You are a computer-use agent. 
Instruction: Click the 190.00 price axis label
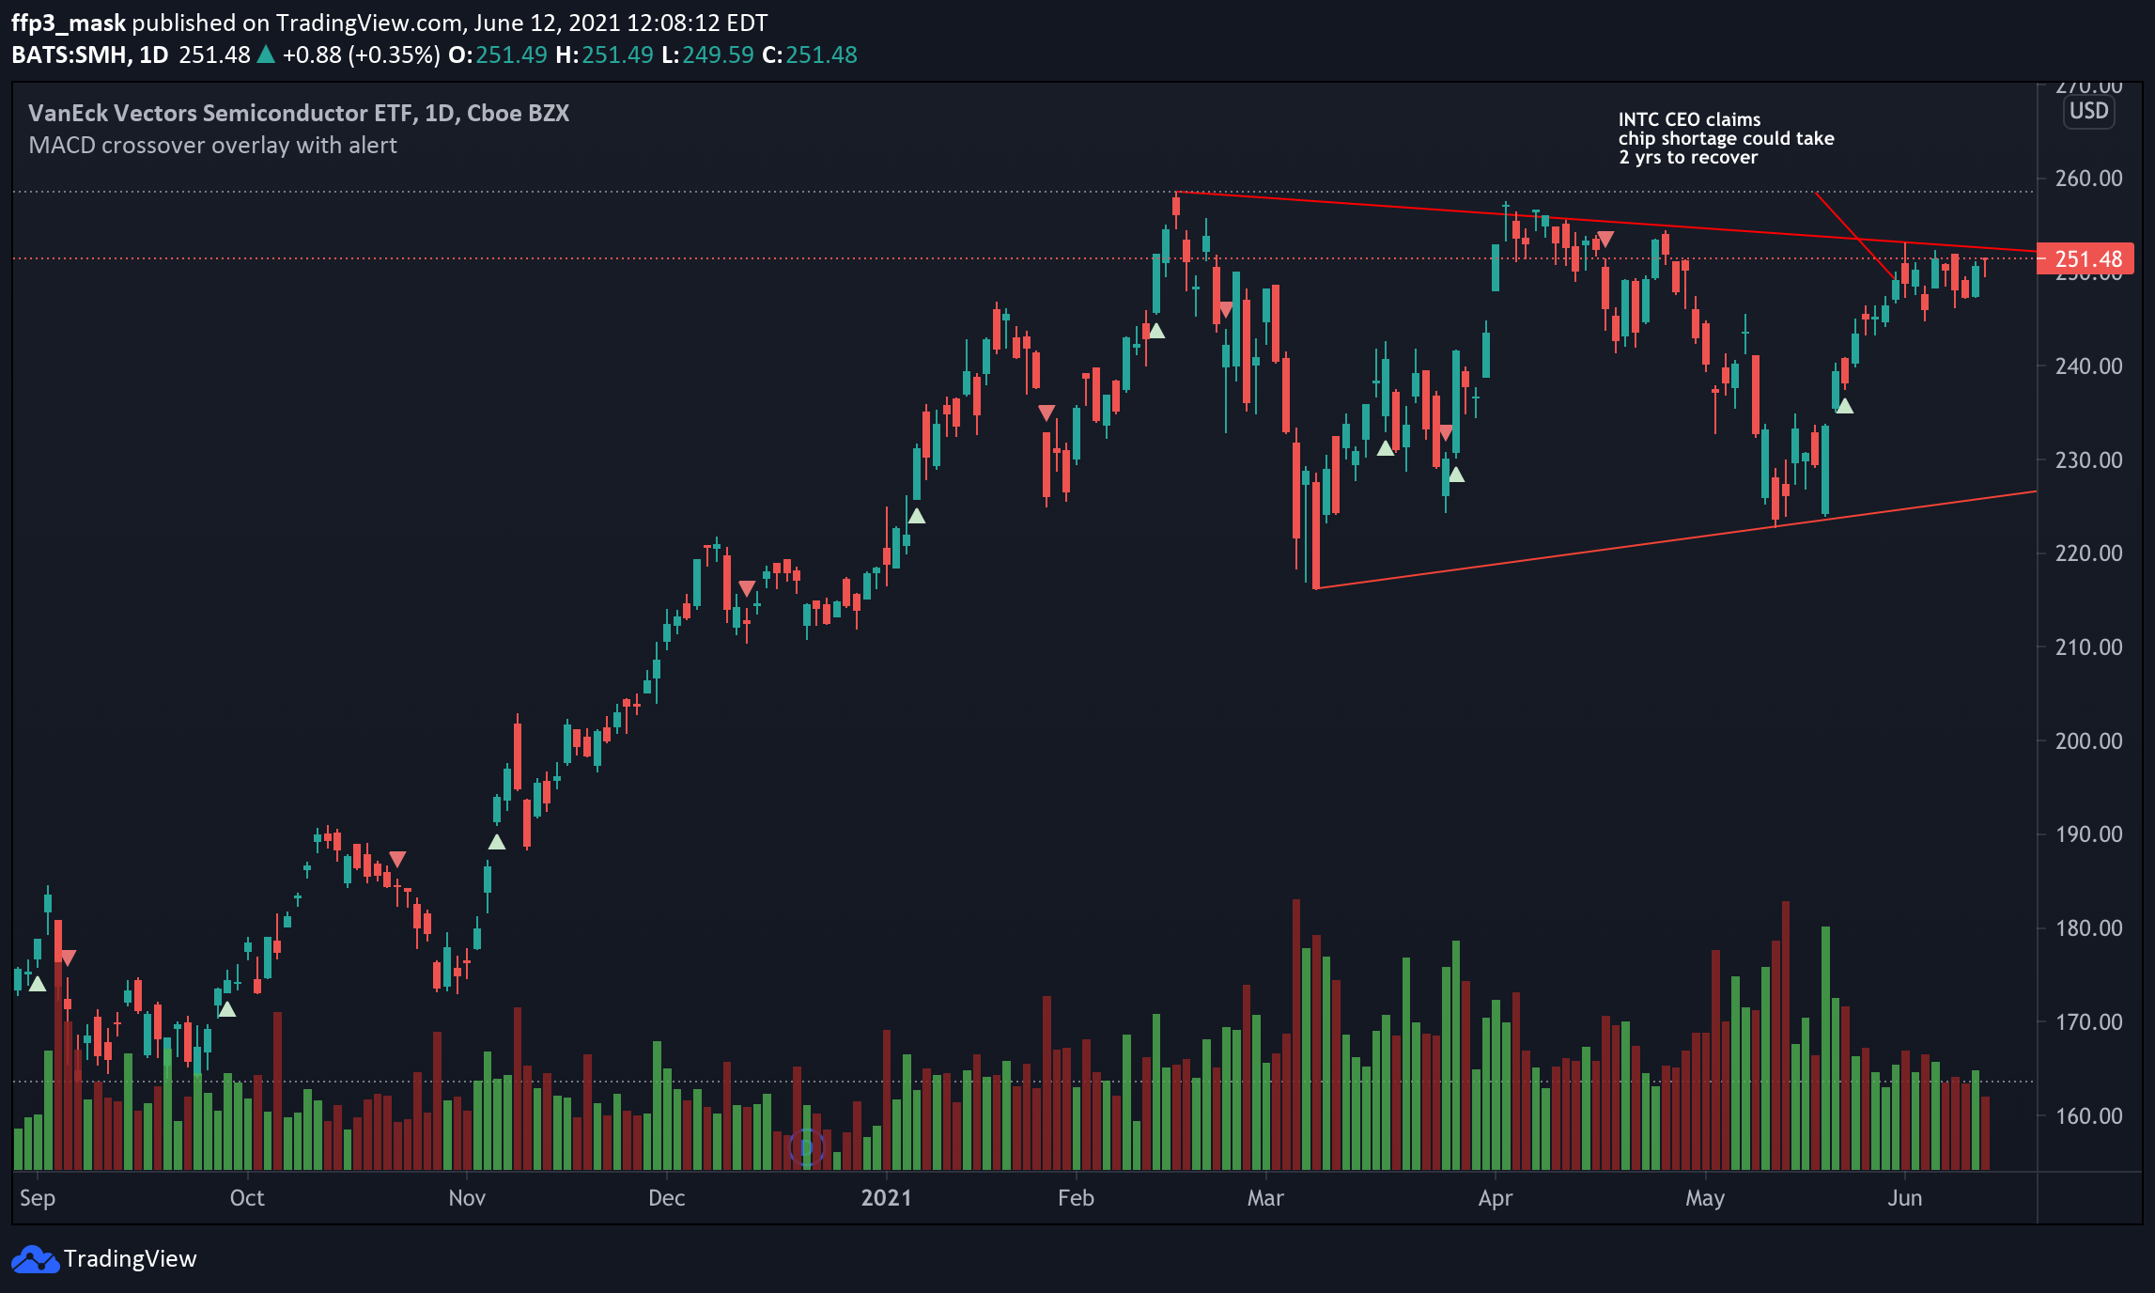click(x=2088, y=834)
